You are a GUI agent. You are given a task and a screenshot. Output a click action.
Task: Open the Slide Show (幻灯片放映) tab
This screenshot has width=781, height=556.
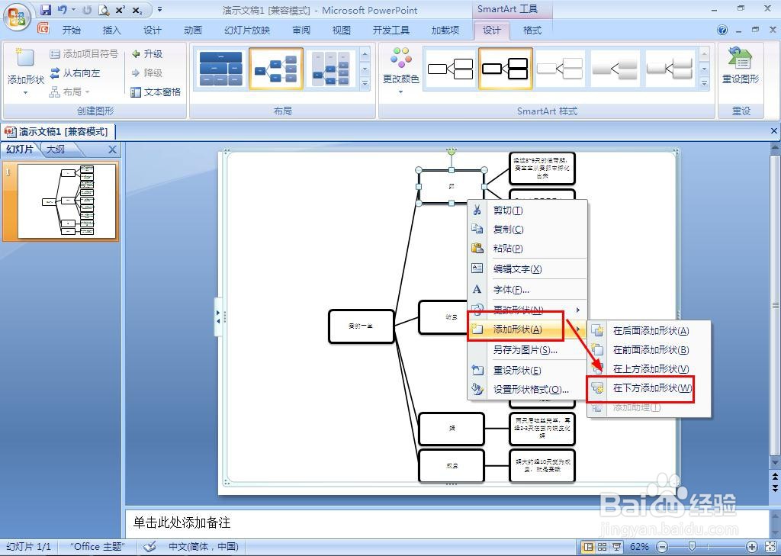point(247,31)
